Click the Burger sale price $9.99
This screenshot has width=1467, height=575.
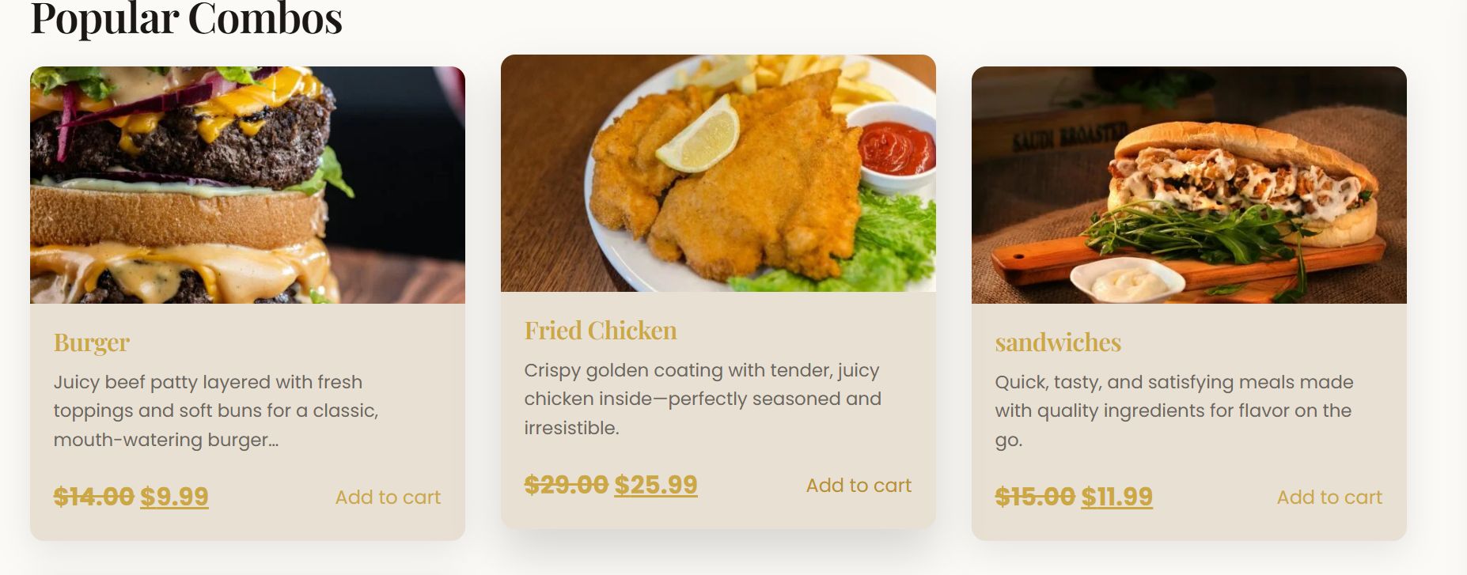175,497
